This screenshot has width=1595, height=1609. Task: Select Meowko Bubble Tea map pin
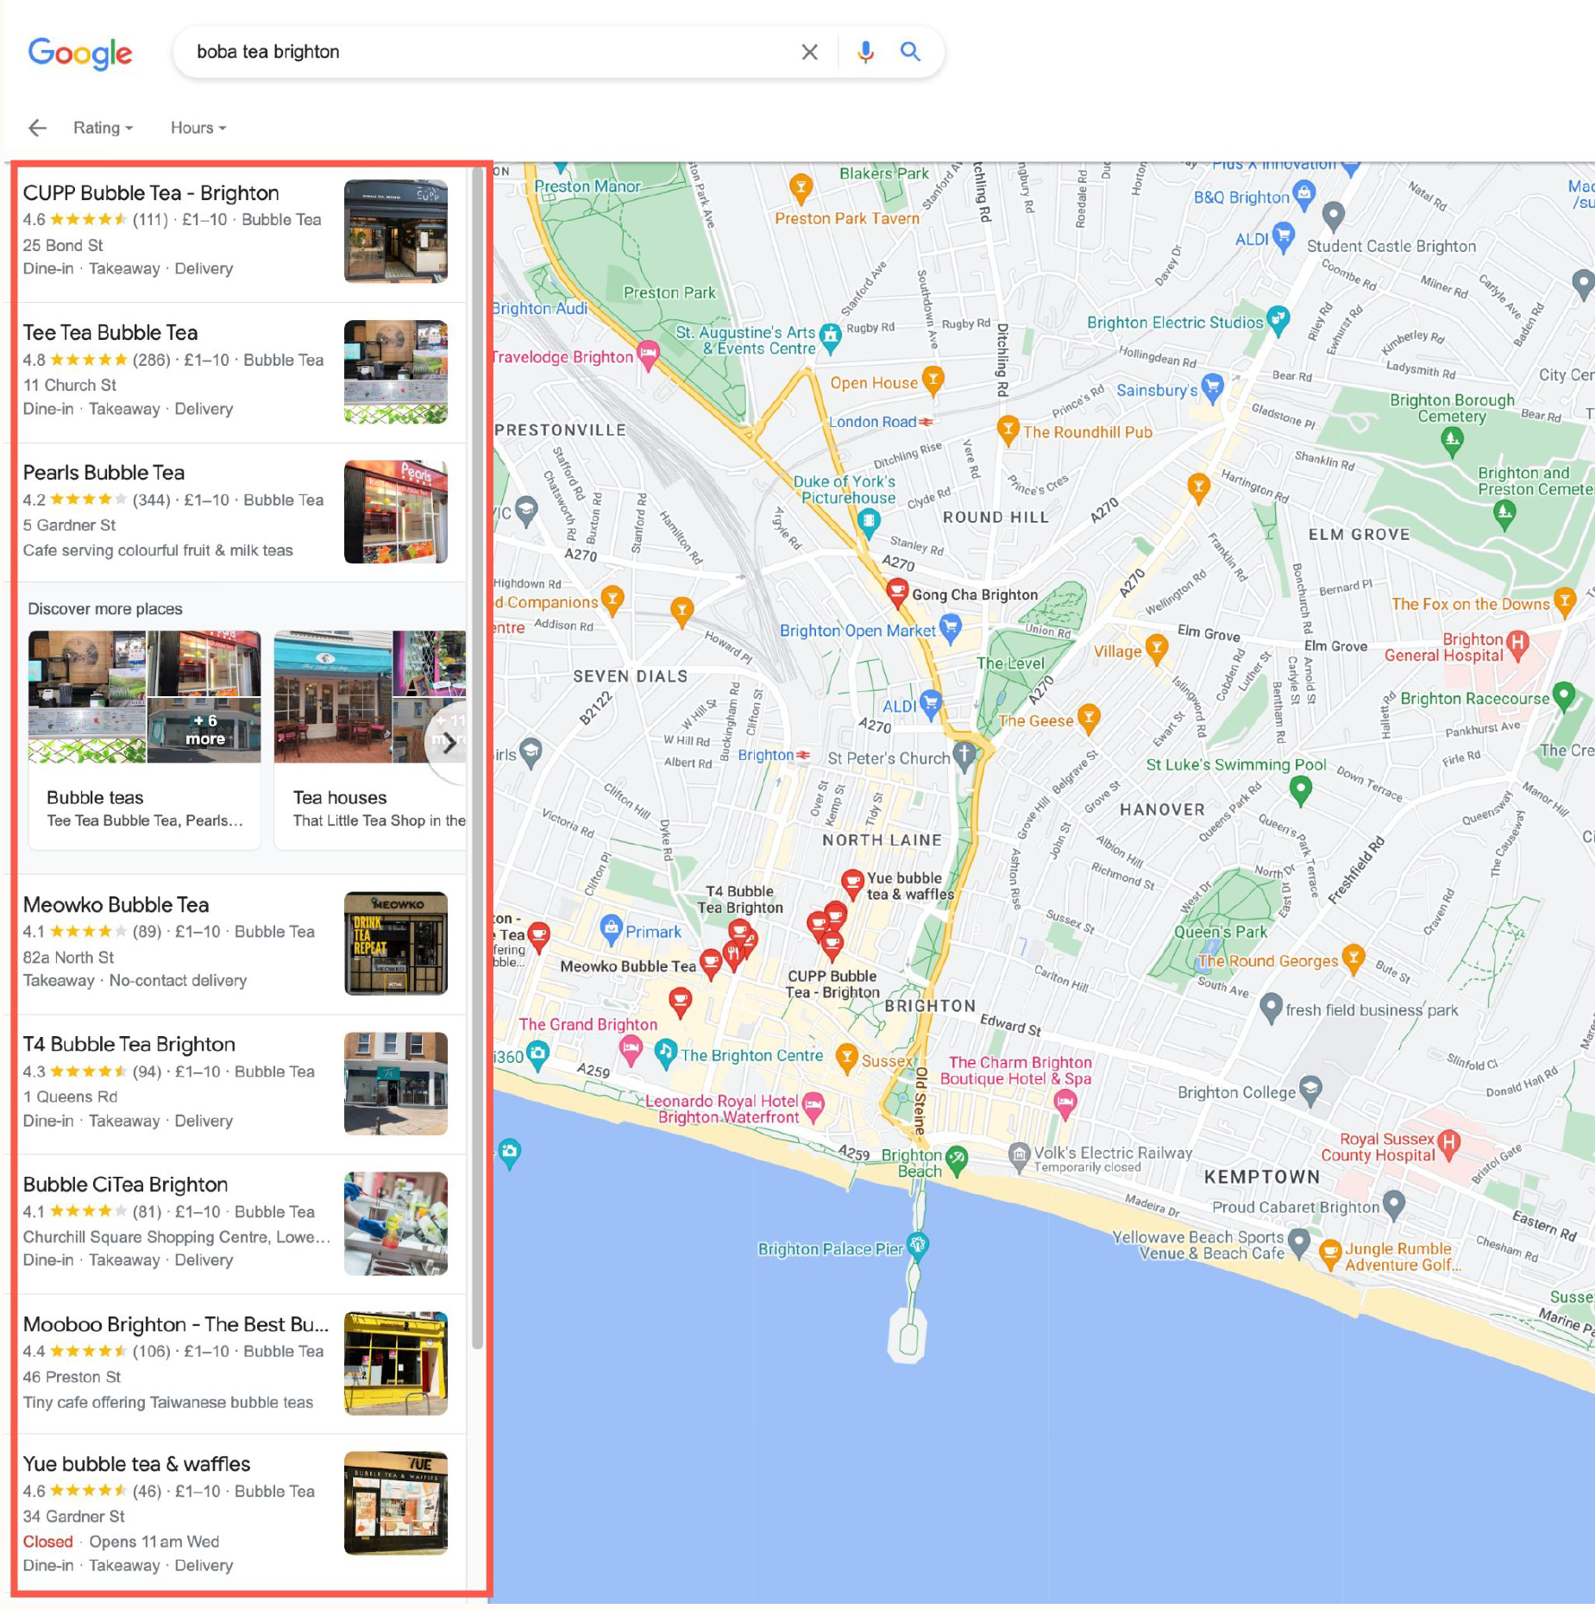tap(710, 963)
